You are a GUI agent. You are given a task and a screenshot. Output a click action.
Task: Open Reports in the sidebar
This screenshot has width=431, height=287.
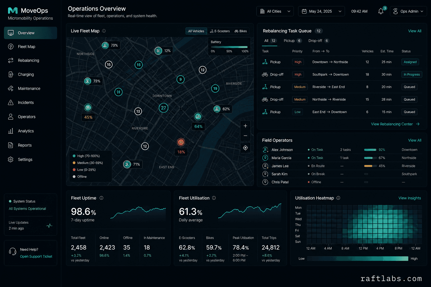click(31, 145)
